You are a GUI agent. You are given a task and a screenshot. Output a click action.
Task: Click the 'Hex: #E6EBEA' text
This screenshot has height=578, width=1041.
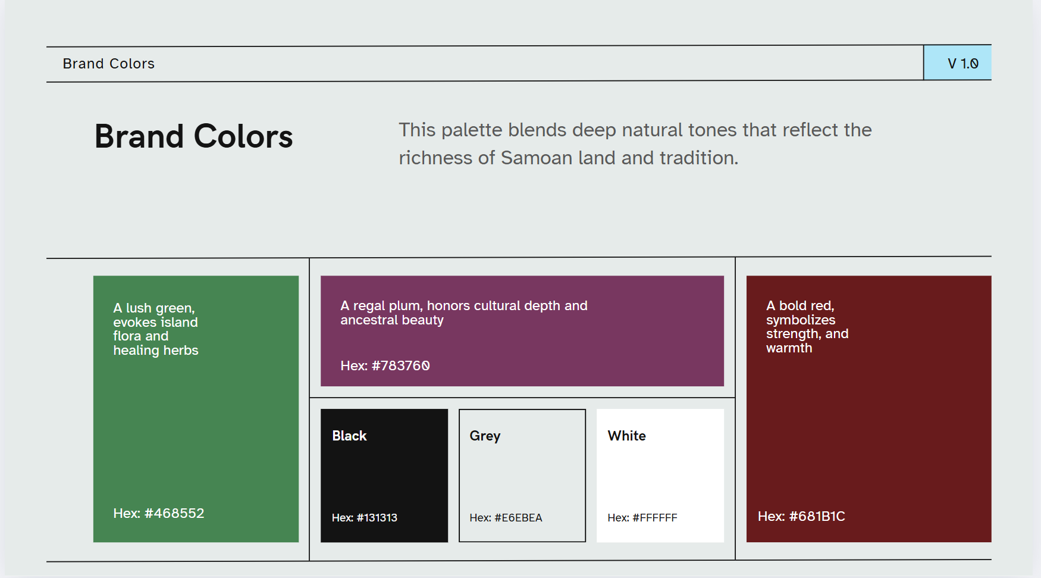pos(506,518)
